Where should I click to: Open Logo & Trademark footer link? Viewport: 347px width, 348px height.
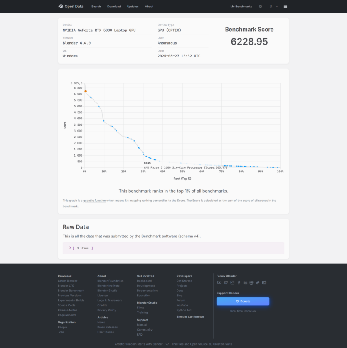point(109,300)
